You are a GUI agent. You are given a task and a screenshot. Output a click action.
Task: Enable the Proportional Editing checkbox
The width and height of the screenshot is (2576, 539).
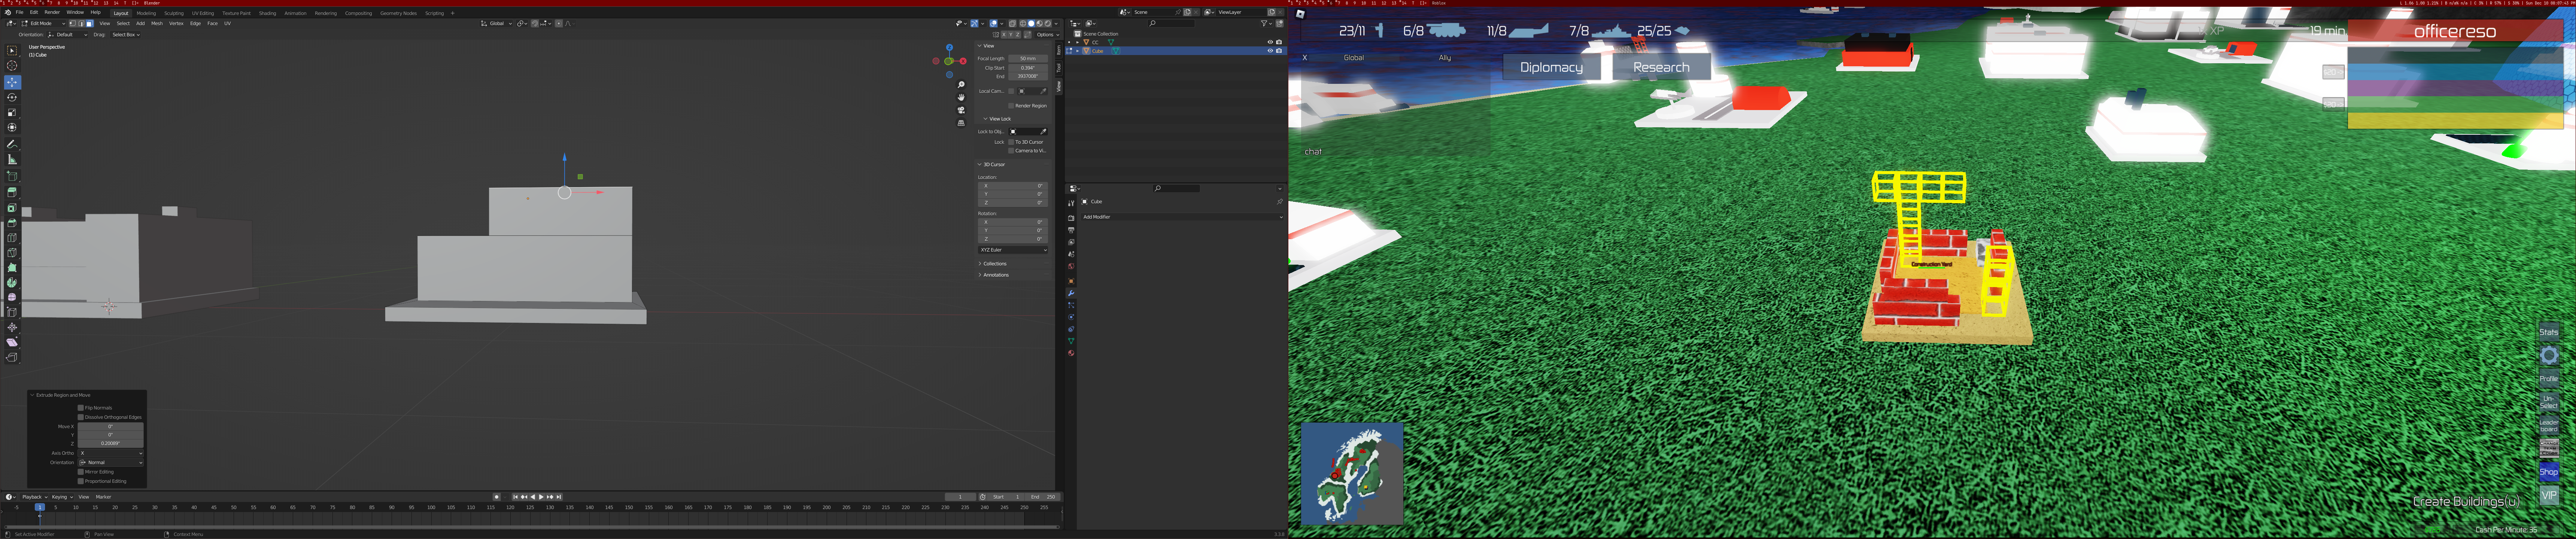tap(81, 481)
